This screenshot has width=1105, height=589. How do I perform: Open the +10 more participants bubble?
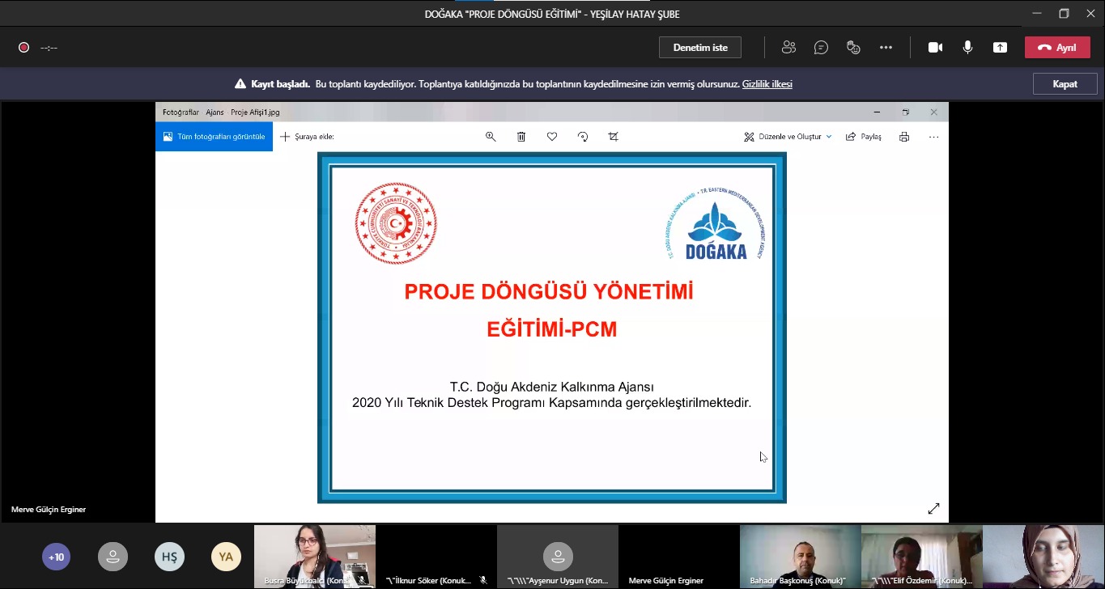coord(57,557)
